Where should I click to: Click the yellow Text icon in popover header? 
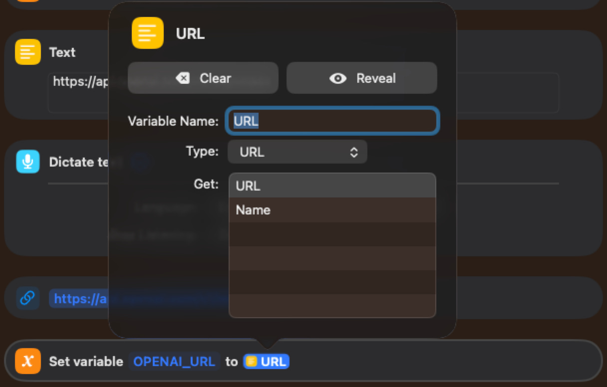[148, 33]
